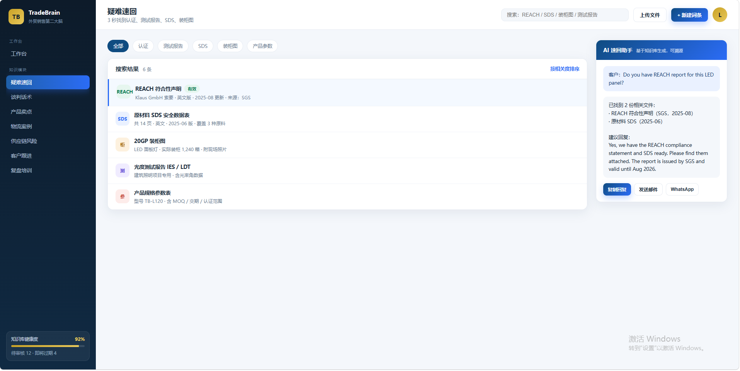
Task: Open the user avatar labeled L
Action: coord(720,15)
